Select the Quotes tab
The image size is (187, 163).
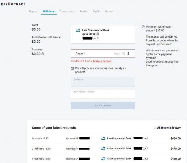point(109,12)
